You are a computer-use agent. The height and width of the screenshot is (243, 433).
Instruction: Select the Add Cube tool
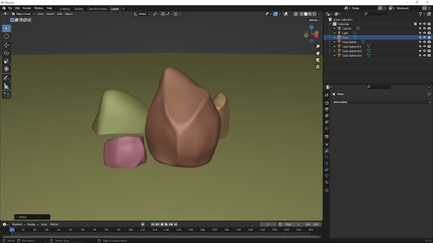tap(6, 94)
